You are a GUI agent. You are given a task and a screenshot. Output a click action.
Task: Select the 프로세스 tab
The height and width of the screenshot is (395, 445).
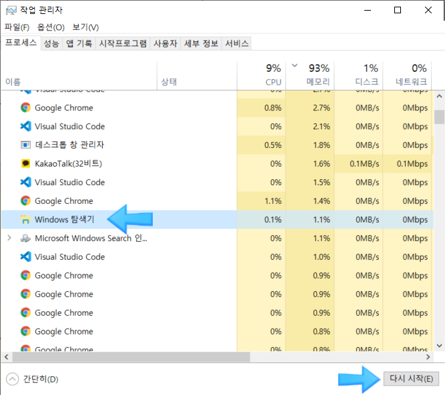point(21,43)
